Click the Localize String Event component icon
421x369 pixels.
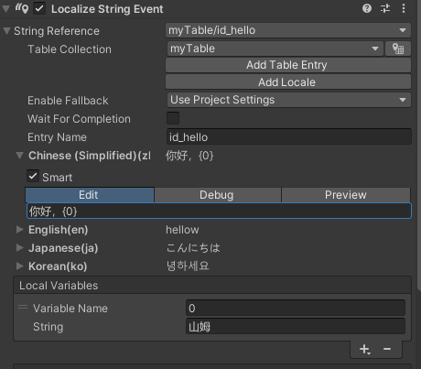tap(22, 8)
